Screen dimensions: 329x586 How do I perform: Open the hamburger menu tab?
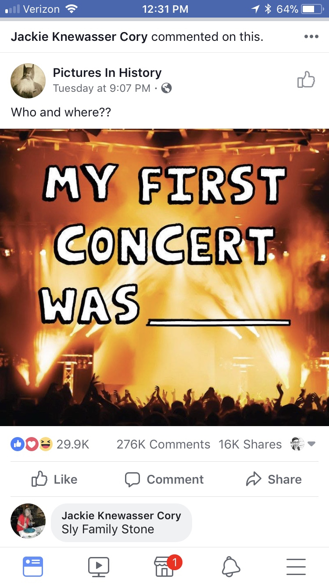click(x=296, y=566)
